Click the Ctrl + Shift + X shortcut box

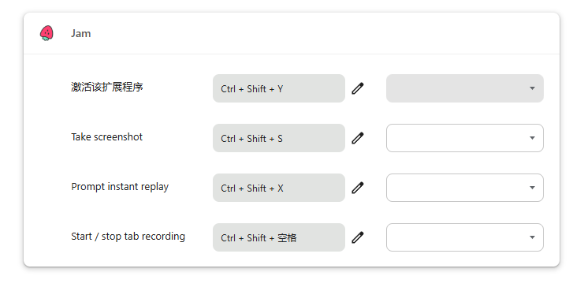coord(279,188)
